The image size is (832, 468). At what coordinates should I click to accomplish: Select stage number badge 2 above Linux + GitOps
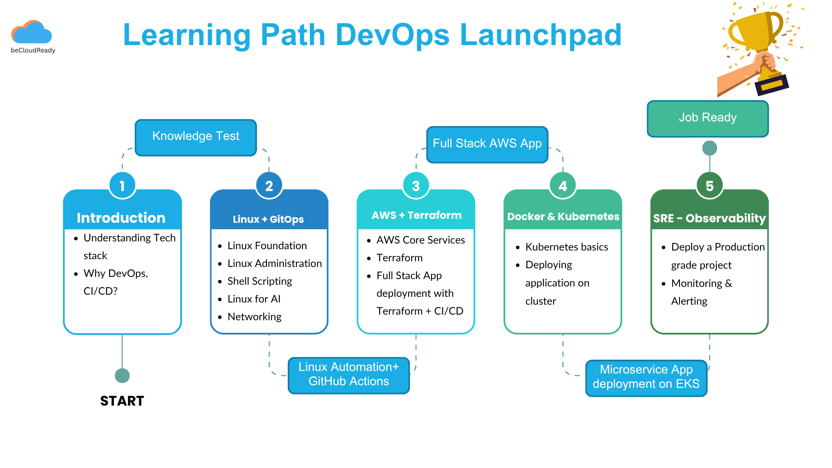(x=269, y=185)
